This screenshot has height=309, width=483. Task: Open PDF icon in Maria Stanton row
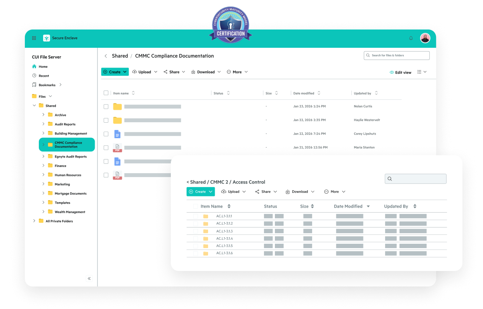click(117, 148)
